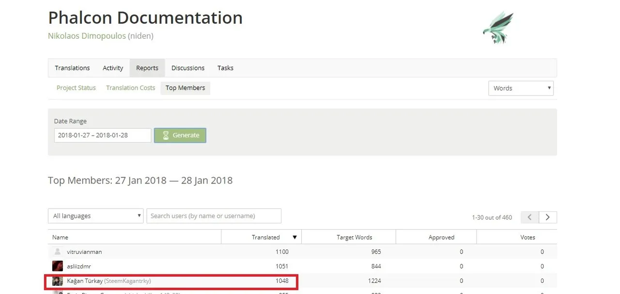Click the Date Range input field
Image resolution: width=620 pixels, height=294 pixels.
click(x=103, y=135)
